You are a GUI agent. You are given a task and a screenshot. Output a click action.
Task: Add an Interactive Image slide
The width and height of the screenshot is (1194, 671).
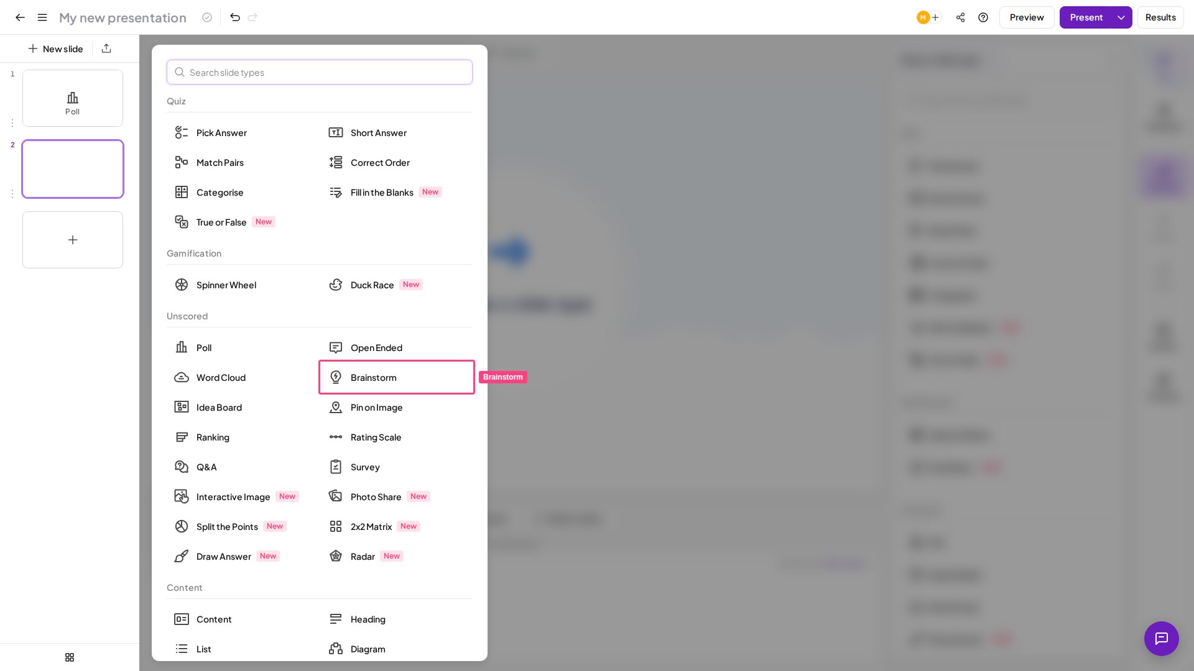pyautogui.click(x=242, y=497)
